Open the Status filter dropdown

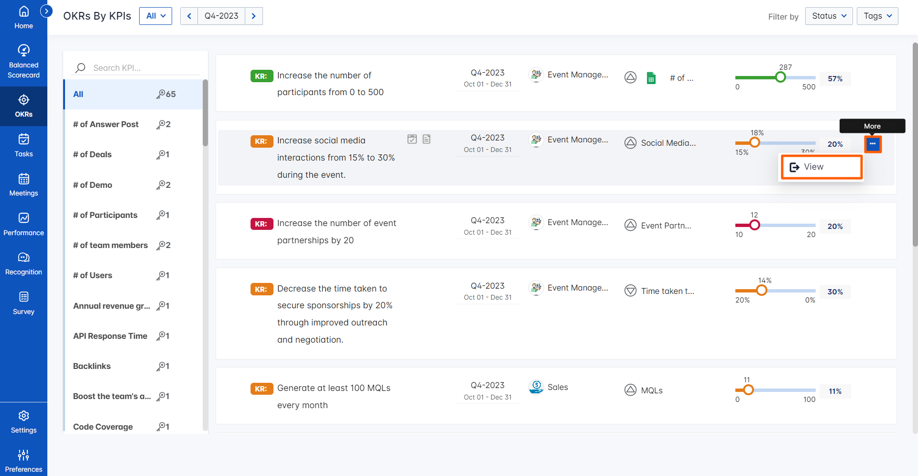(x=828, y=16)
